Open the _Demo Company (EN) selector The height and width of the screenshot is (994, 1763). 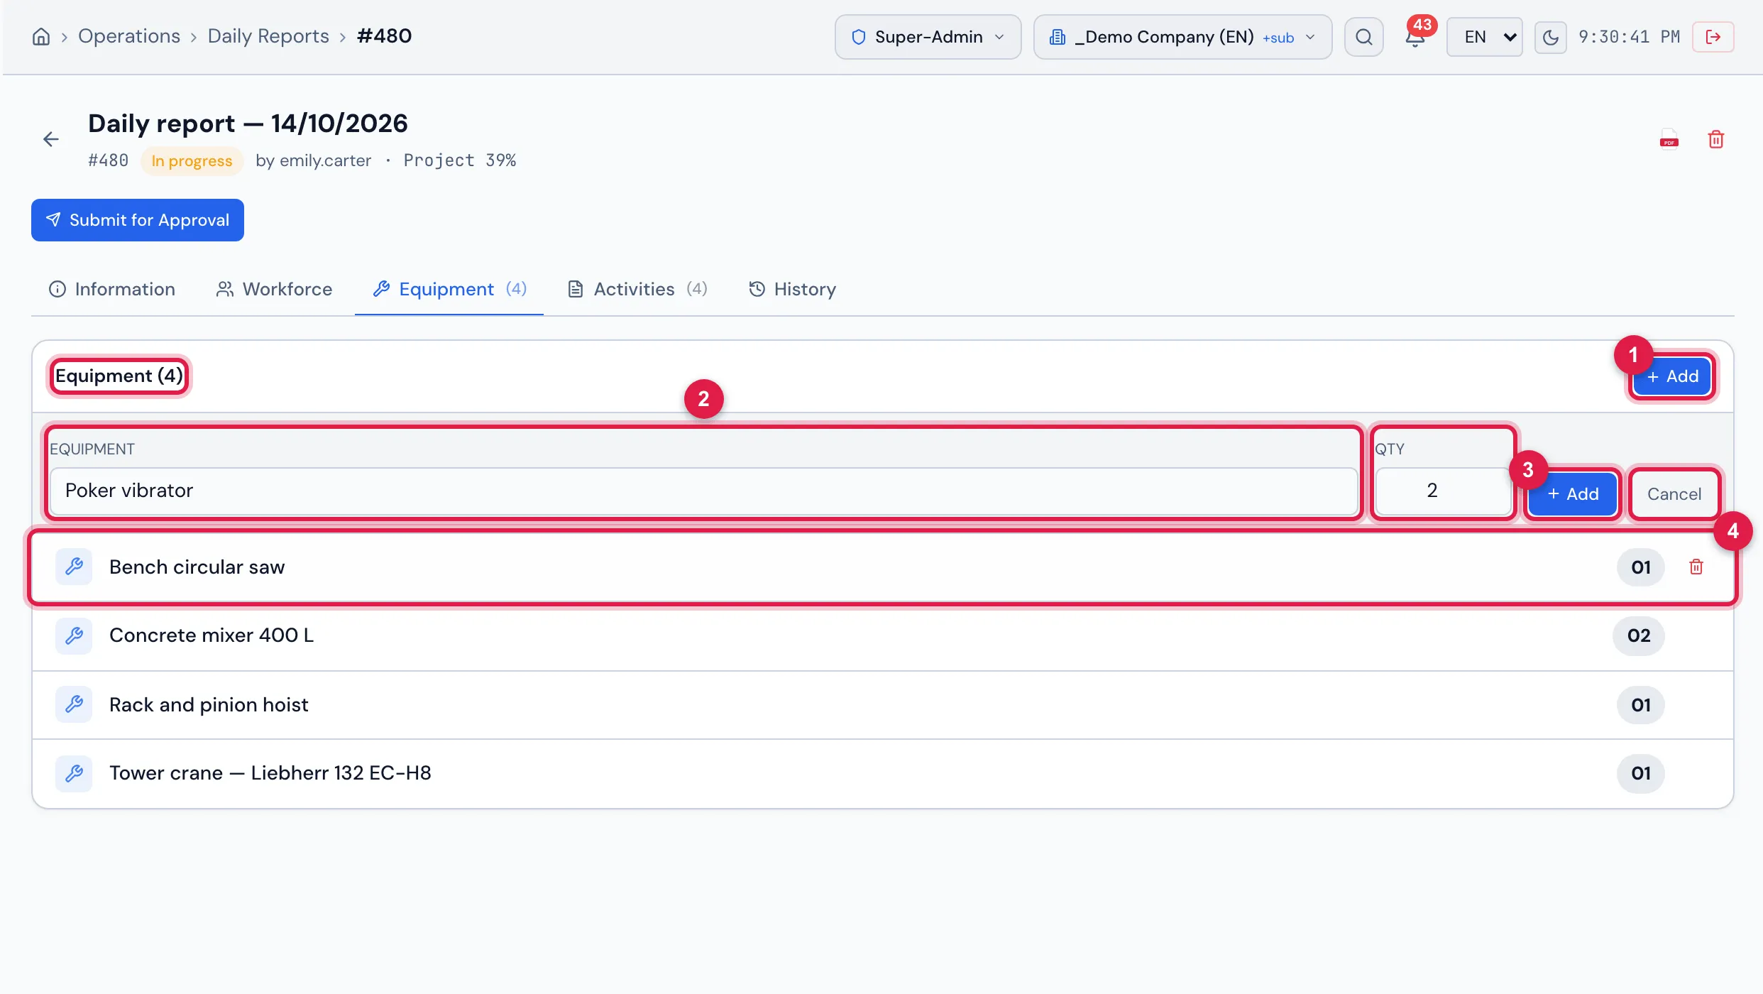pyautogui.click(x=1182, y=37)
